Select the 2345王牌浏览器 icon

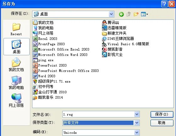pos(105,39)
